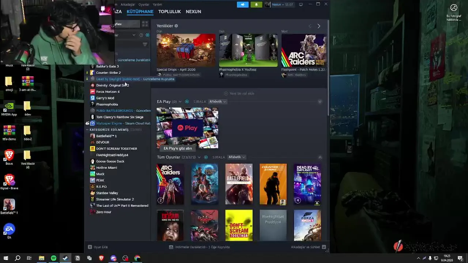Show next Yenilikler news items
Viewport: 468px width, 263px height.
[x=319, y=26]
